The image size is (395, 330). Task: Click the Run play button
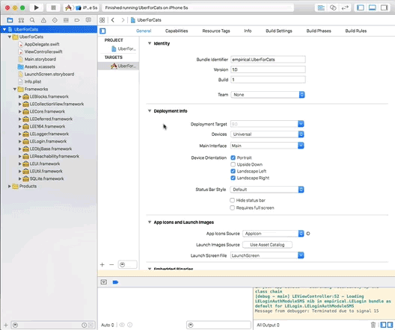[x=36, y=7]
